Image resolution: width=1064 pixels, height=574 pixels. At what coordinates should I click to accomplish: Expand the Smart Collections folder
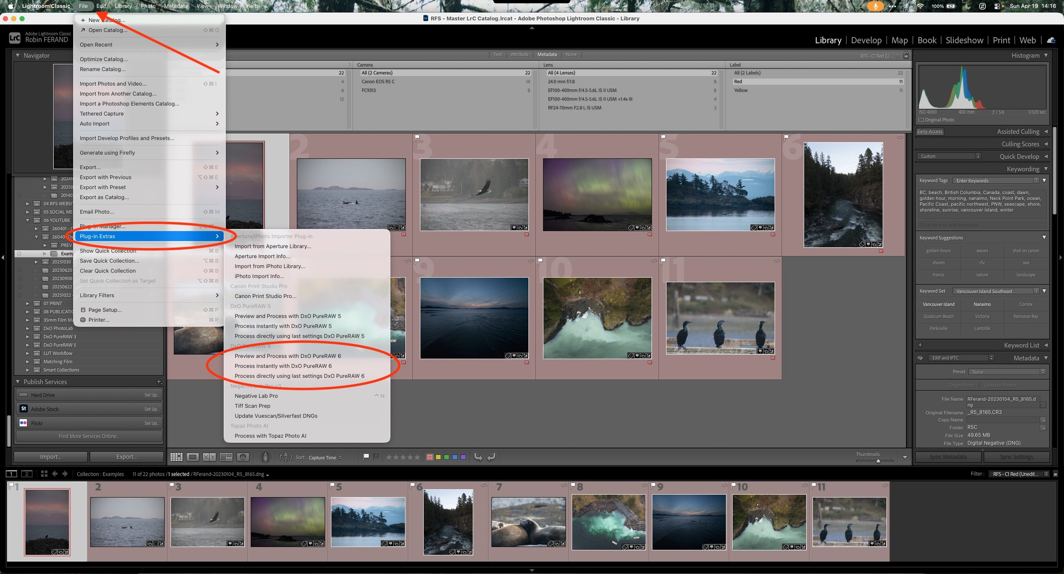point(28,370)
